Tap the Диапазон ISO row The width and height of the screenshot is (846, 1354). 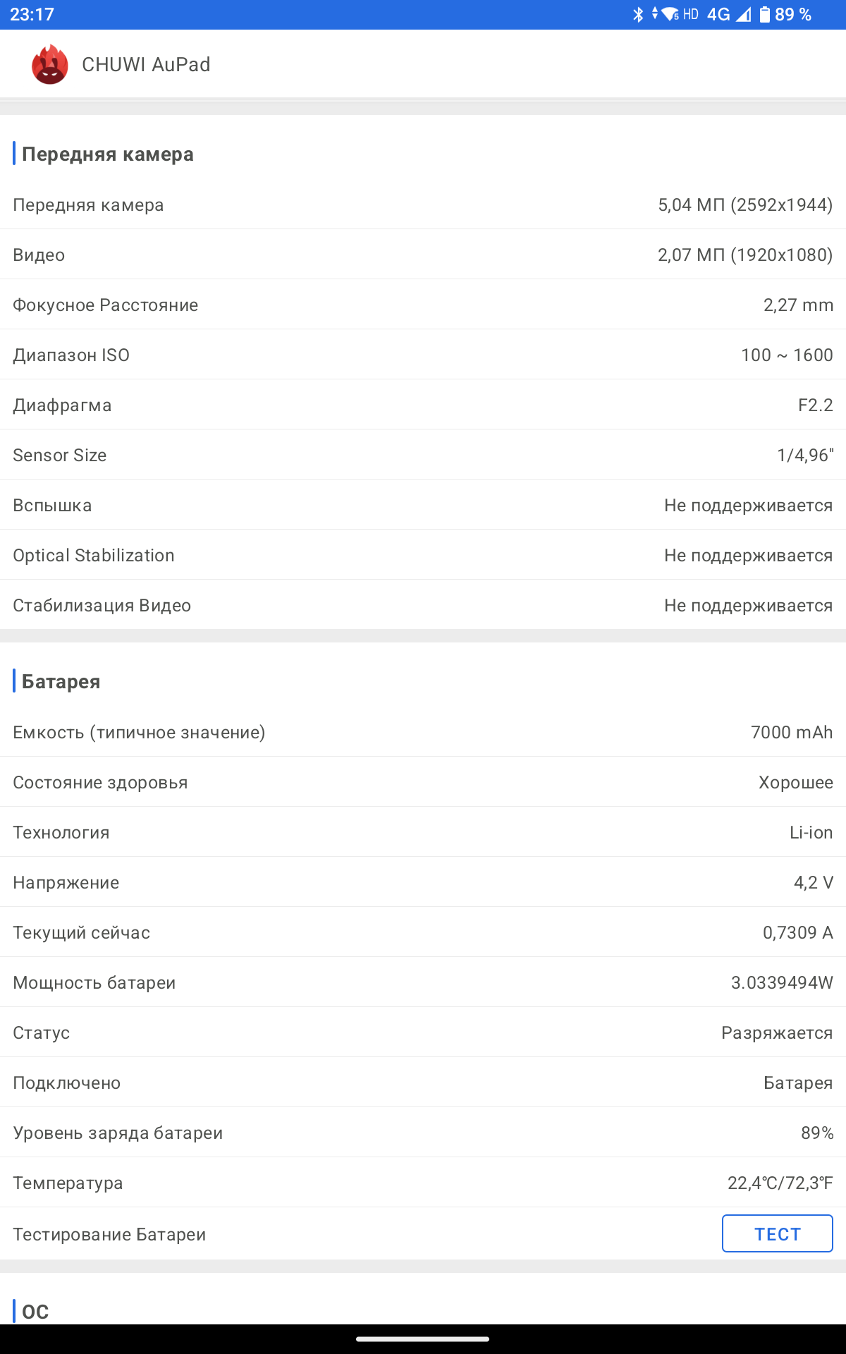click(x=423, y=355)
